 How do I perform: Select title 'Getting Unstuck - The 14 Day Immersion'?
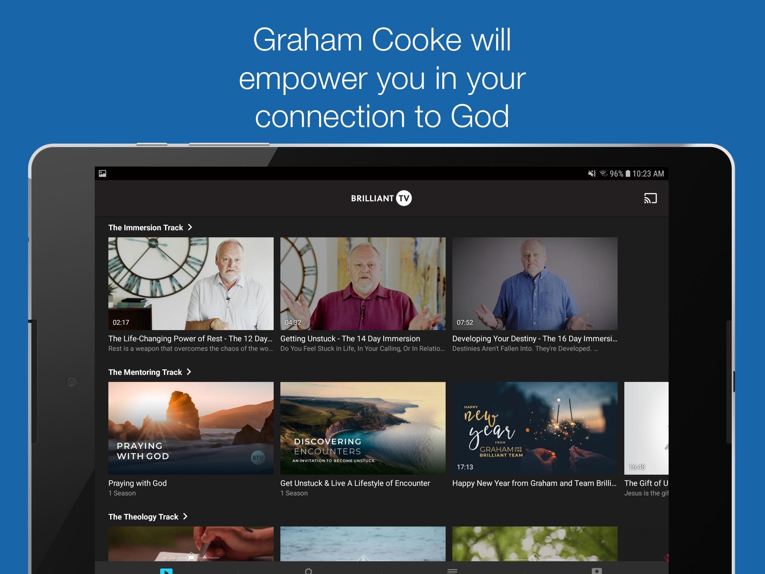pyautogui.click(x=350, y=339)
